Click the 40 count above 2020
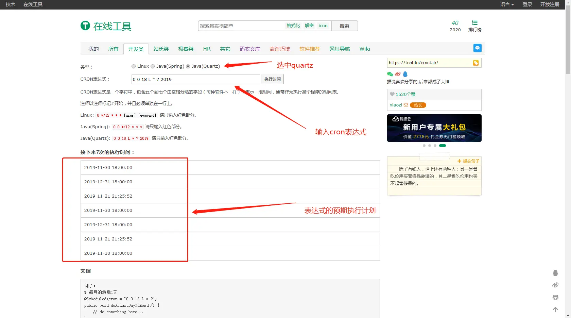 [x=455, y=23]
